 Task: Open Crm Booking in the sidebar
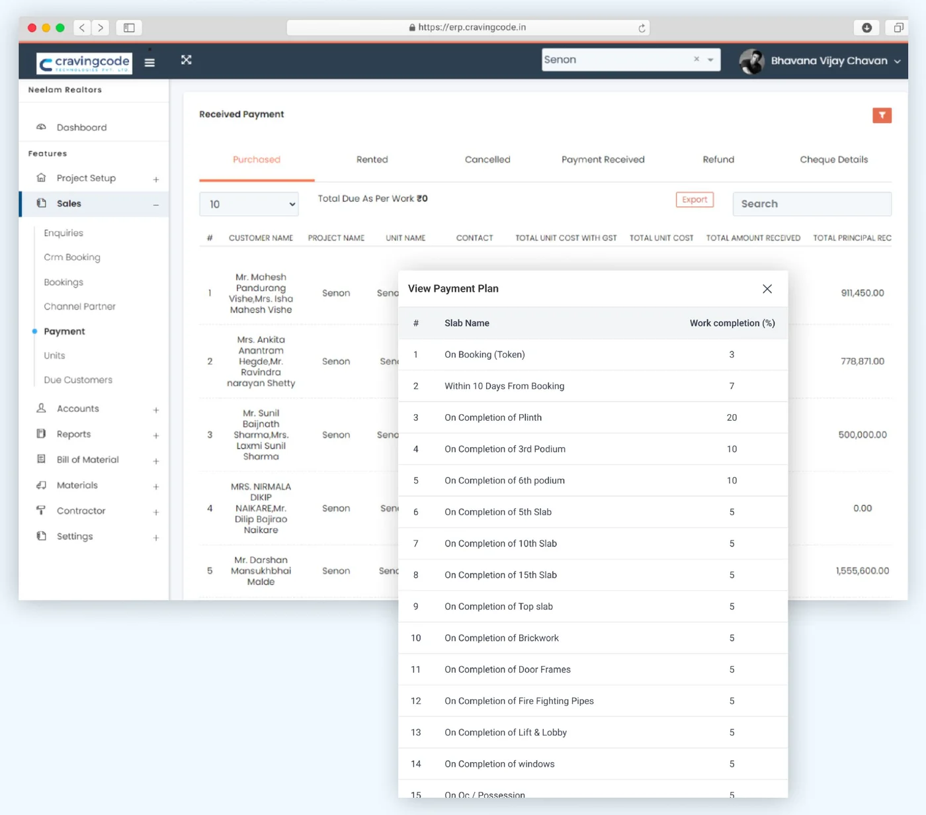pos(72,257)
